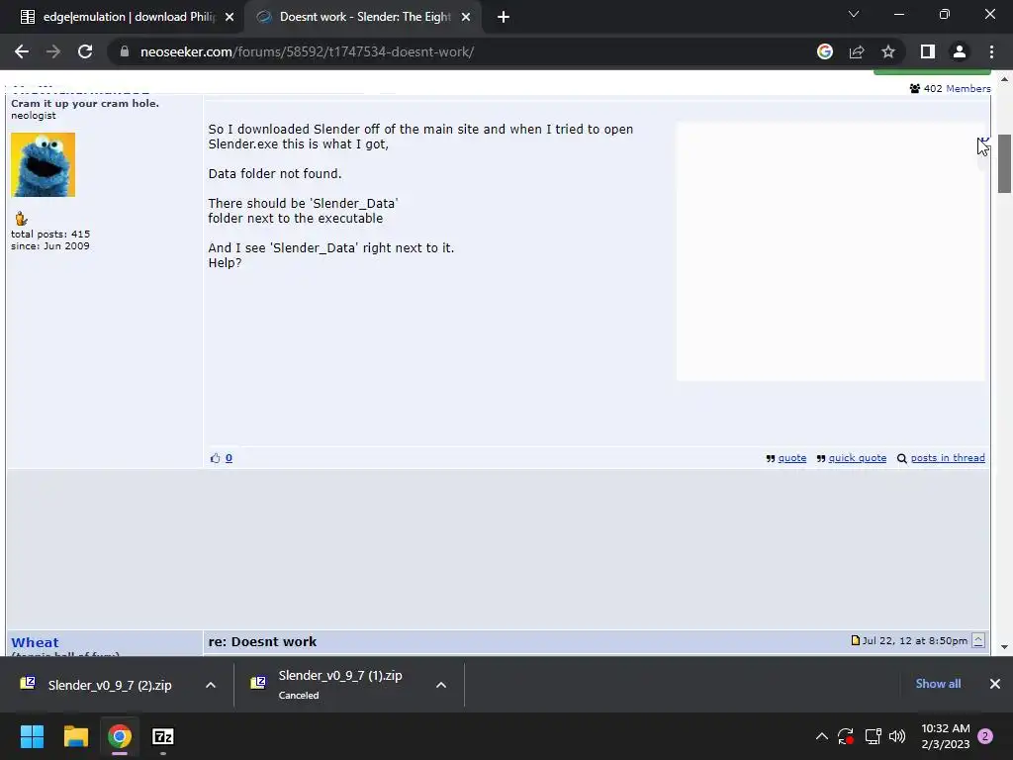1013x760 pixels.
Task: Click the re: Doesnt work post title
Action: (x=262, y=641)
